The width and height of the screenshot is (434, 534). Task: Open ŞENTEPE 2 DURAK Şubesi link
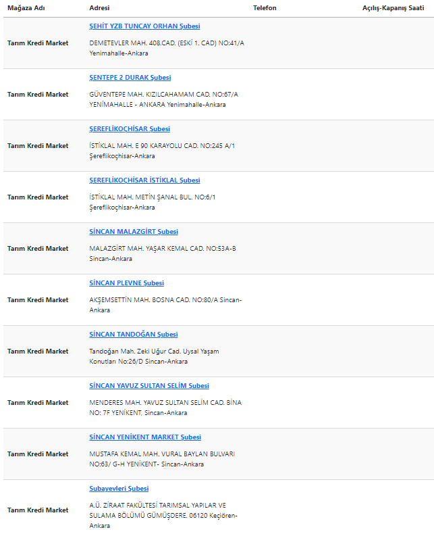tap(130, 78)
